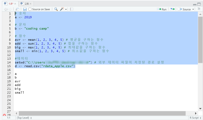Click on setwd in line 14

pos(20,63)
